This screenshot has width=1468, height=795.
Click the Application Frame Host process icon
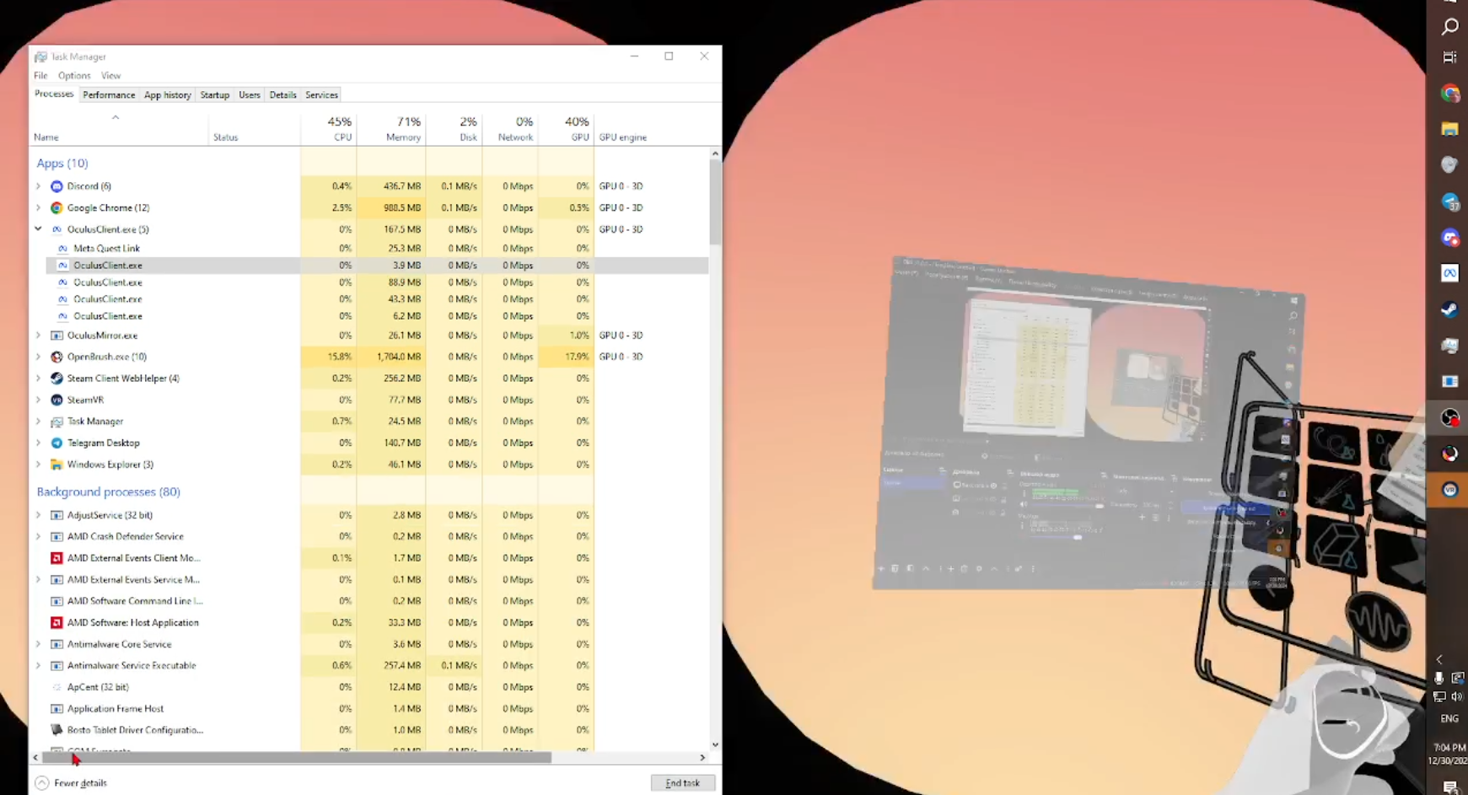pyautogui.click(x=56, y=709)
